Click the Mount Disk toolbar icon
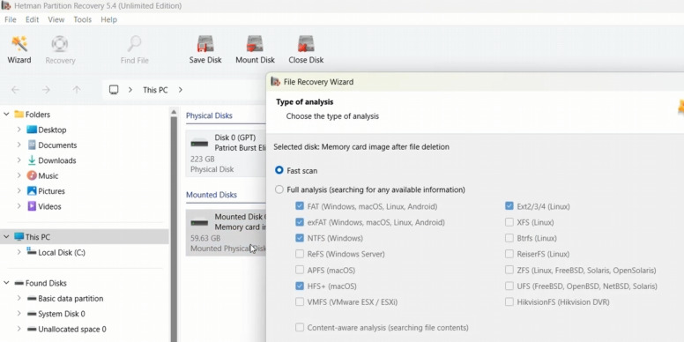This screenshot has width=684, height=342. (256, 43)
